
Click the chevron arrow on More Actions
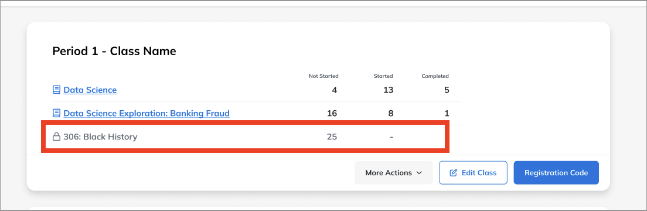419,172
